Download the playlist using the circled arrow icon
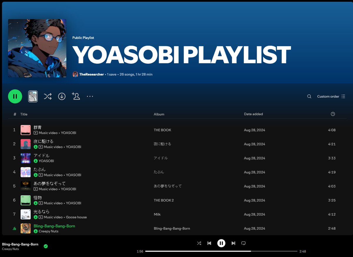The height and width of the screenshot is (257, 353). point(62,96)
